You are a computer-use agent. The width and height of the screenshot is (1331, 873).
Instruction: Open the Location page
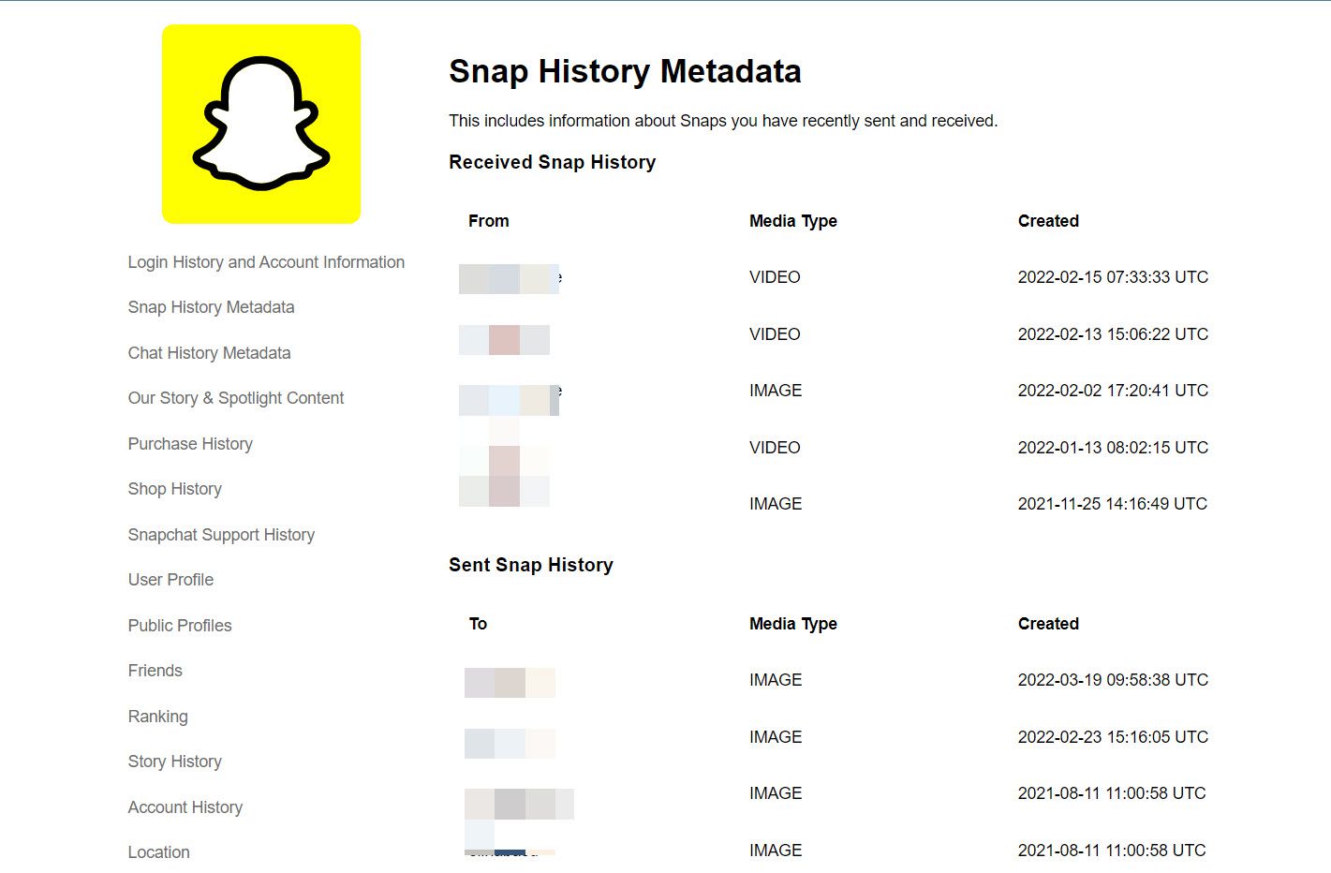coord(159,852)
